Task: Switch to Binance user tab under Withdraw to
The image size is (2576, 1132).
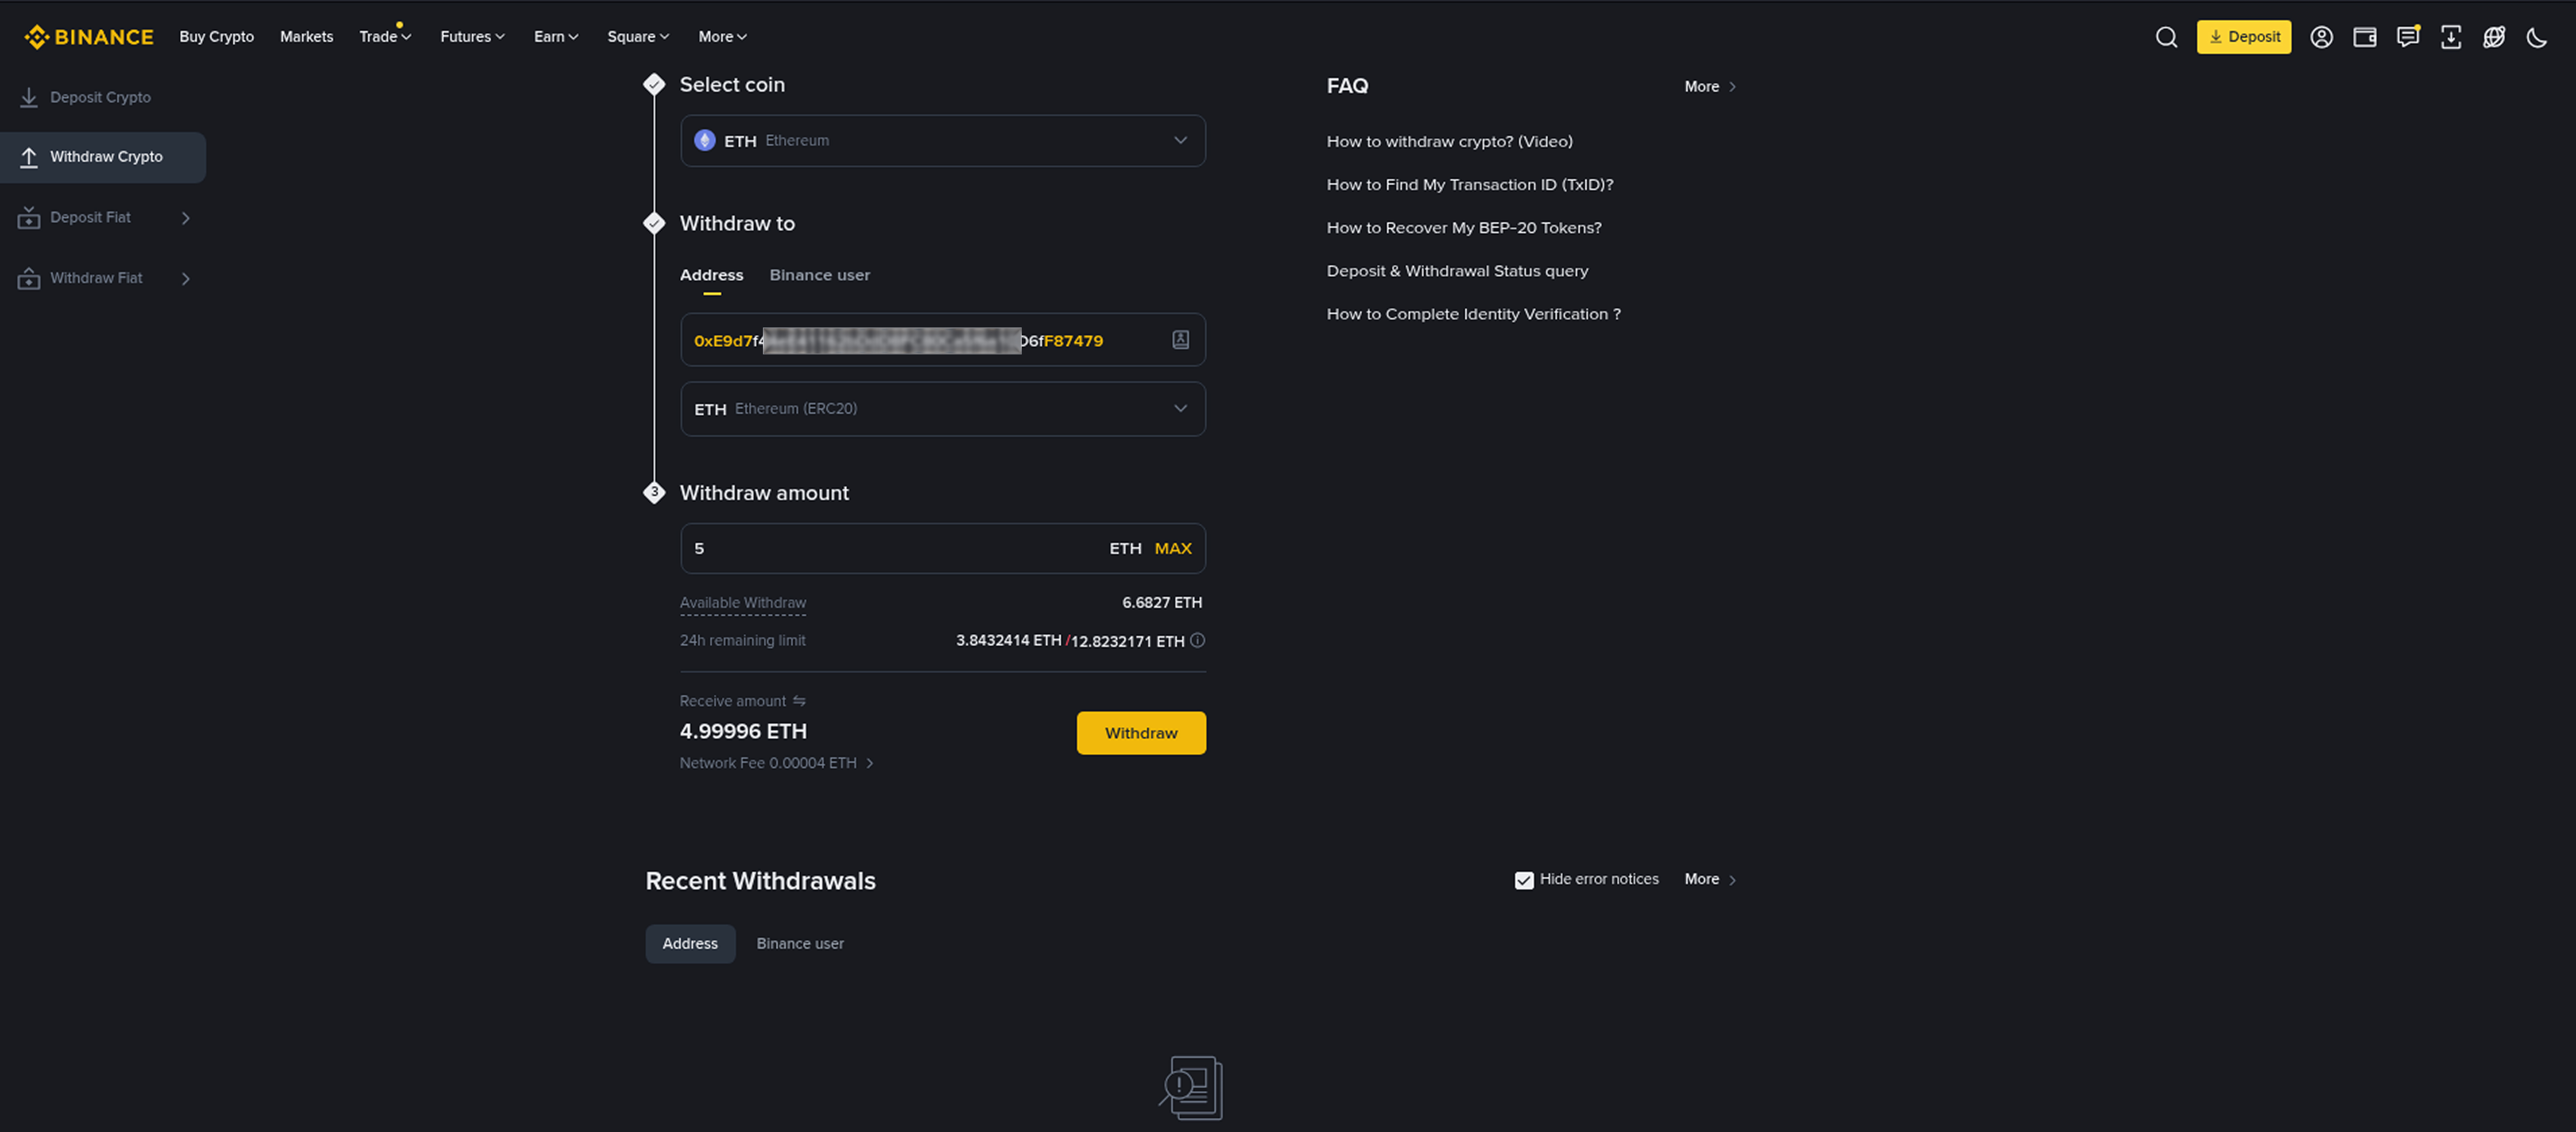Action: [819, 275]
